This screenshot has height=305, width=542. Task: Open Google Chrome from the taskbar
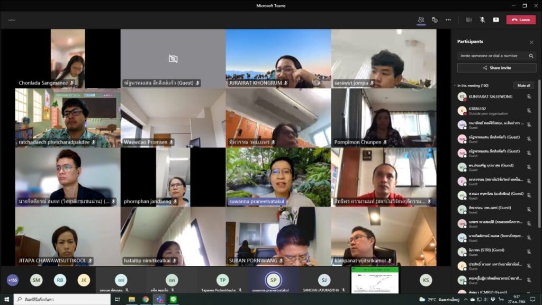pyautogui.click(x=146, y=299)
